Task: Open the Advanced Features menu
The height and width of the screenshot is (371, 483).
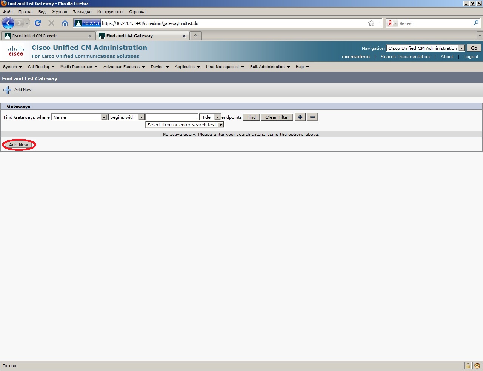Action: point(124,67)
